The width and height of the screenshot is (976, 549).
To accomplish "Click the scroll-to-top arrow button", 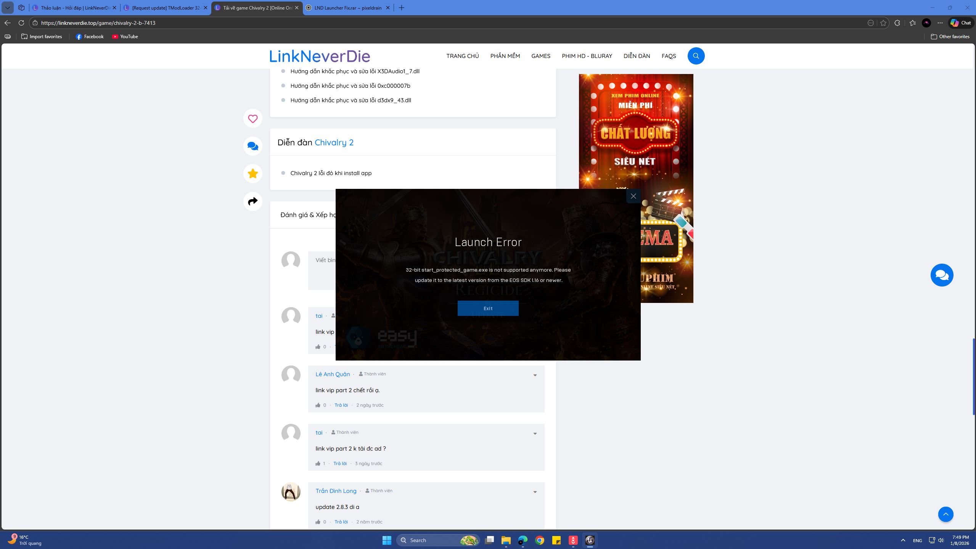I will click(x=945, y=514).
